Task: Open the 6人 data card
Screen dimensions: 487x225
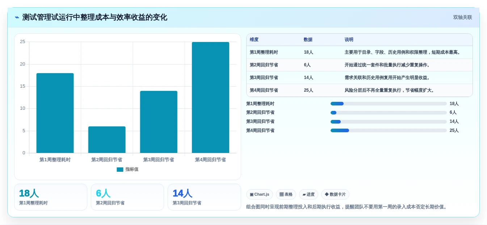Action: (x=127, y=197)
